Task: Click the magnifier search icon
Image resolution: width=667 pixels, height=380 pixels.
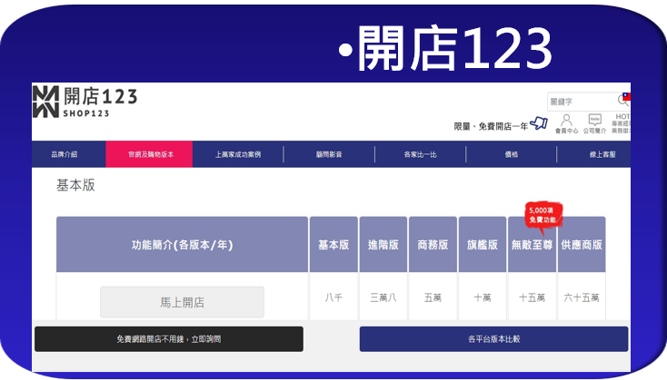Action: (x=622, y=100)
